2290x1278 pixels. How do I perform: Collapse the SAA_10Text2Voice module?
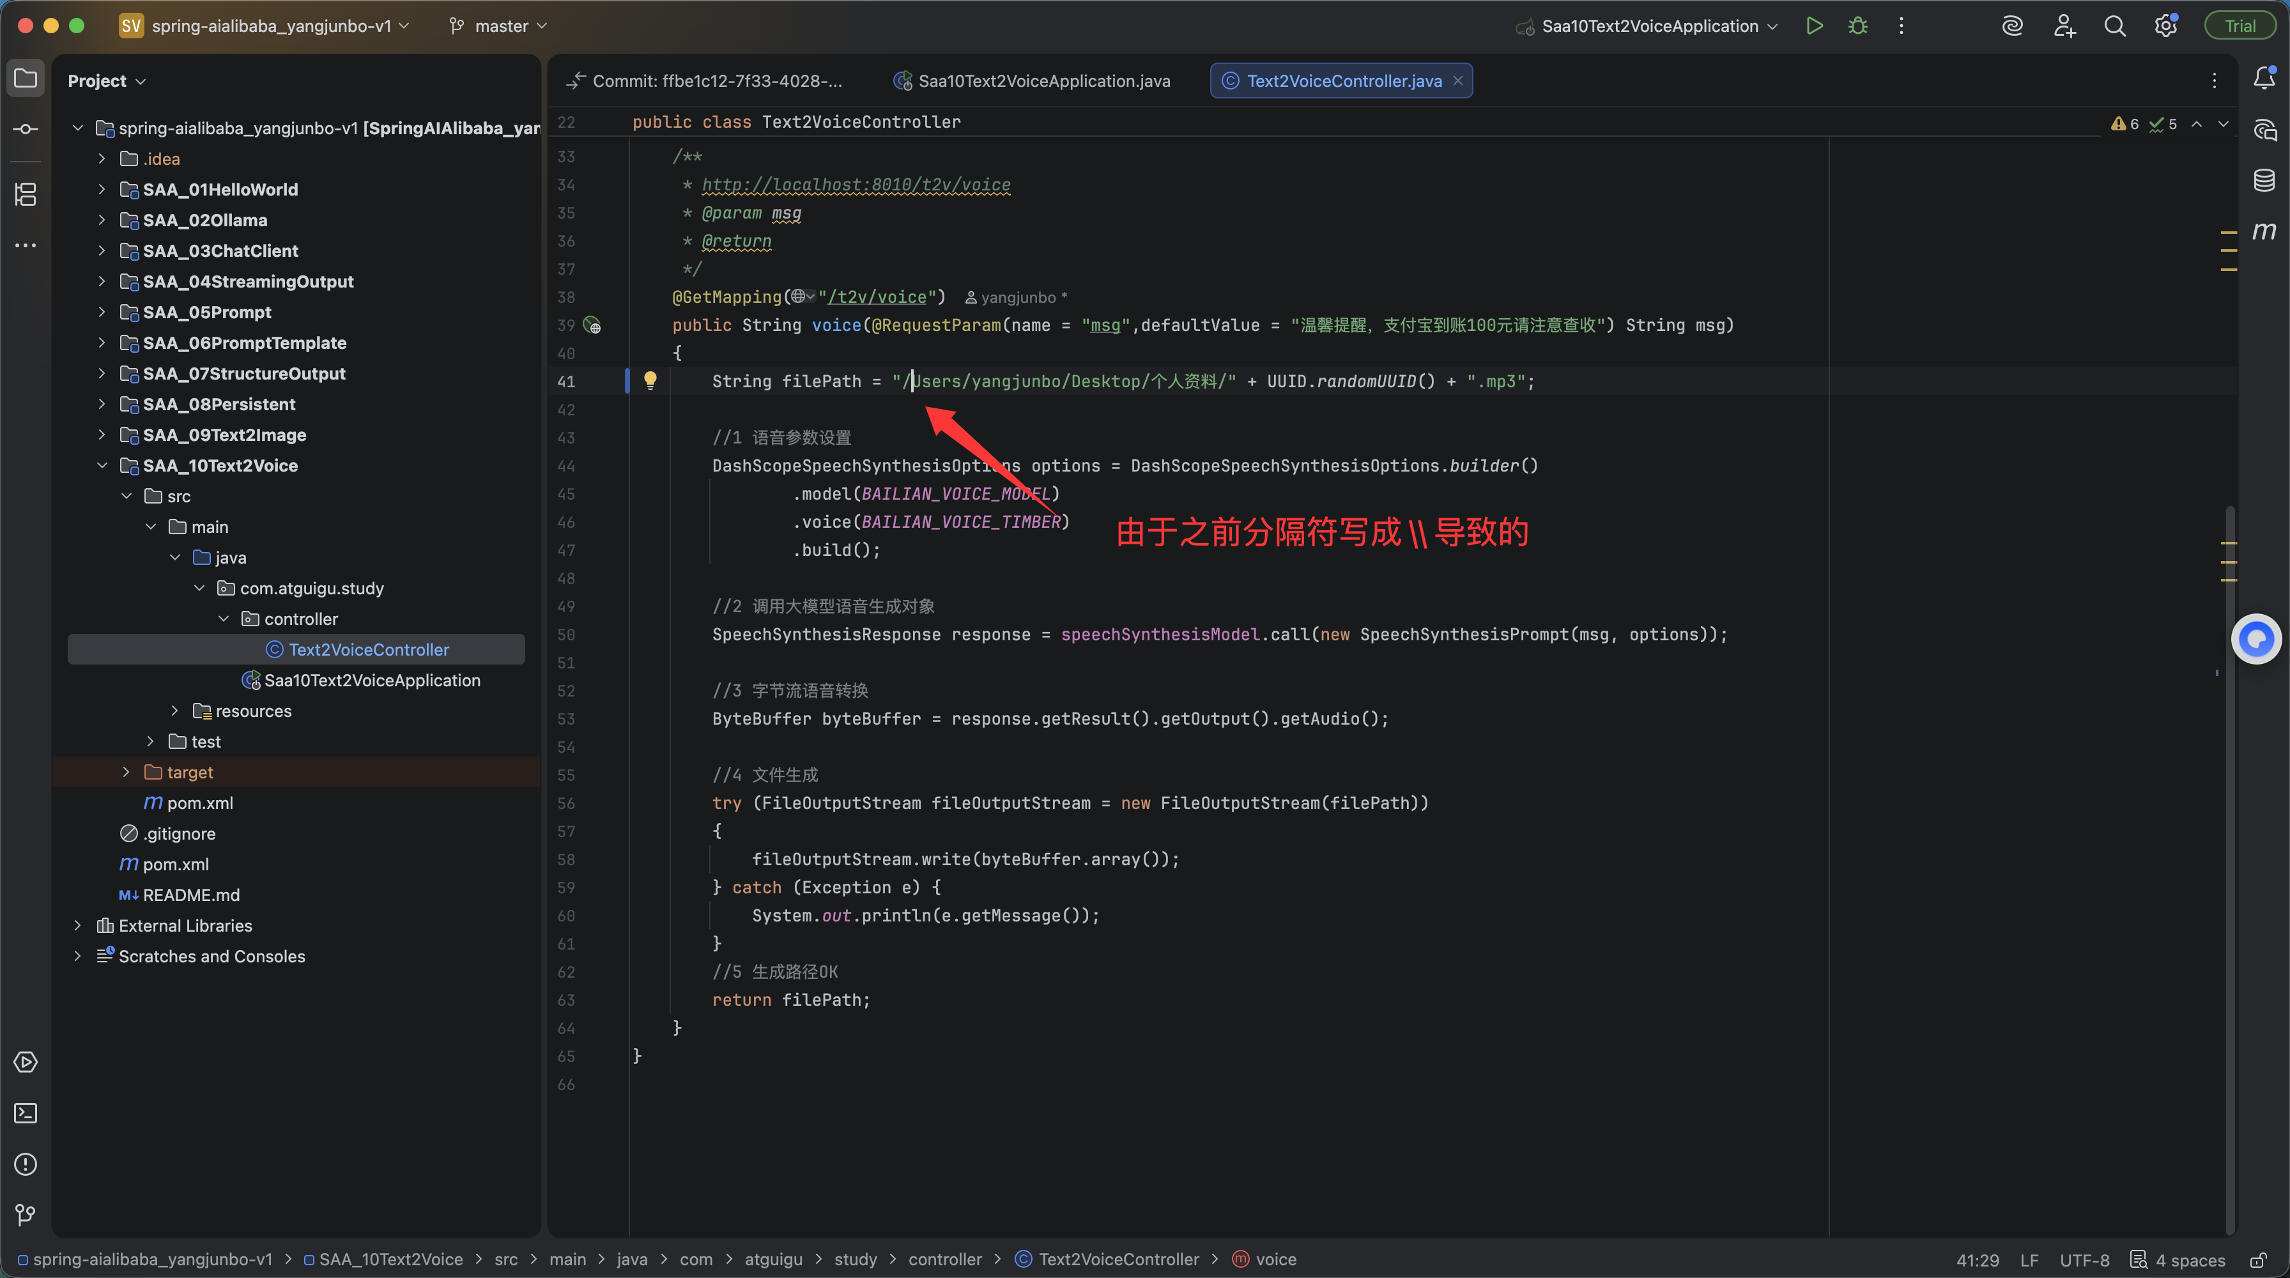pos(102,466)
